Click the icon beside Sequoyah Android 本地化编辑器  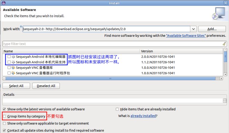13,57
